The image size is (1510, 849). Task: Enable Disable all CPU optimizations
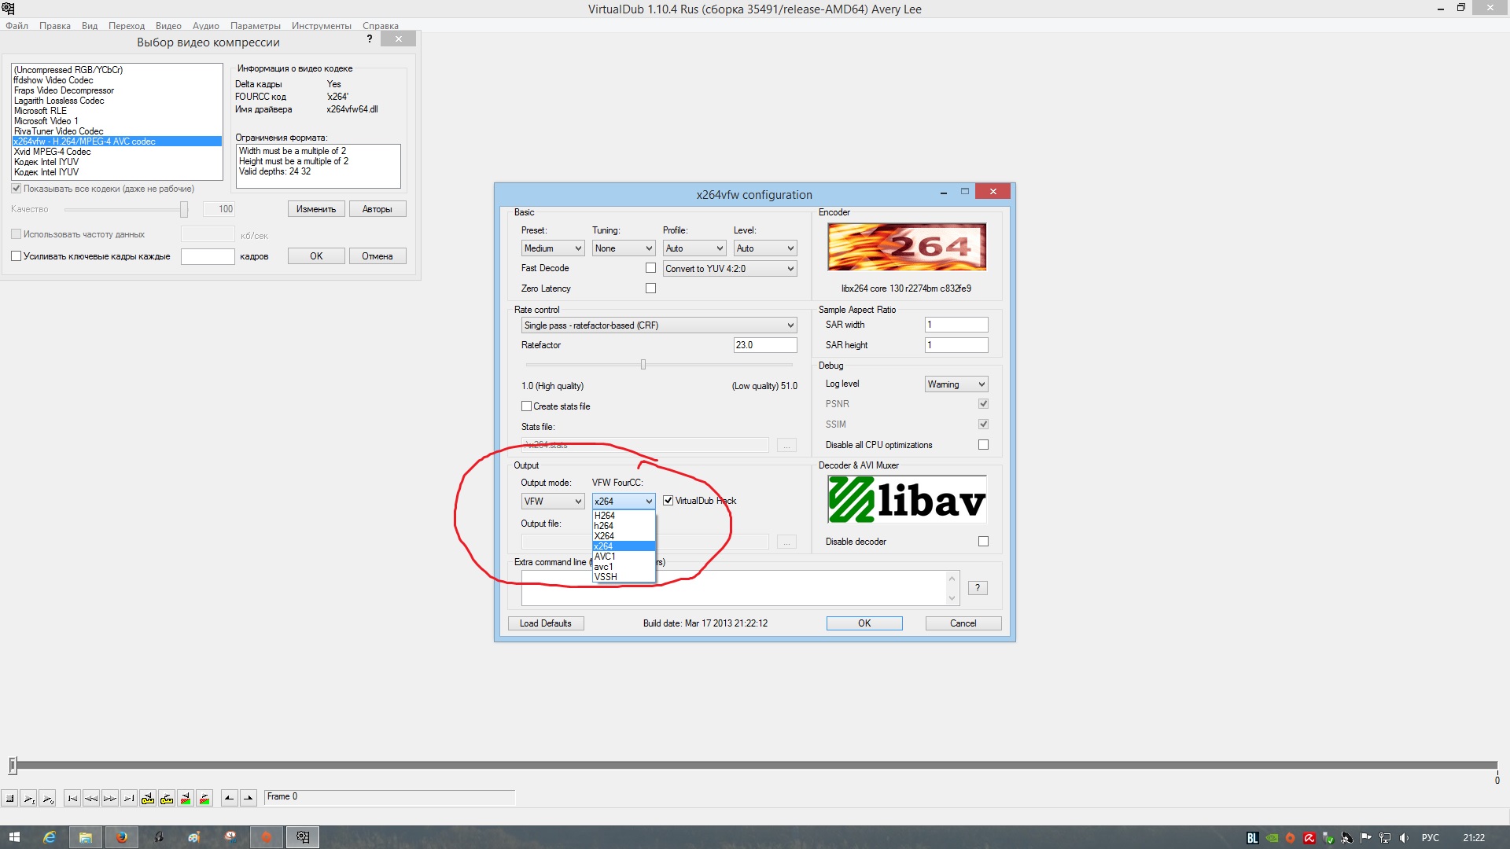983,445
